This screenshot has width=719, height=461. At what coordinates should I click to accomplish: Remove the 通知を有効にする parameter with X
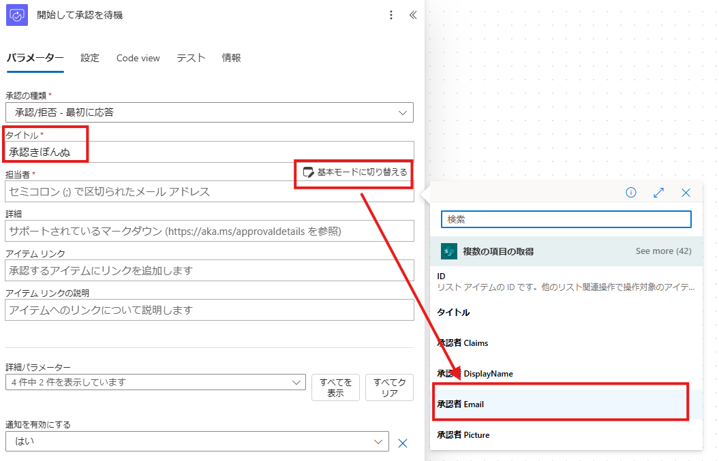(x=403, y=443)
